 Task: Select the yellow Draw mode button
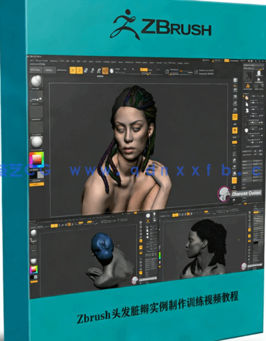80,70
